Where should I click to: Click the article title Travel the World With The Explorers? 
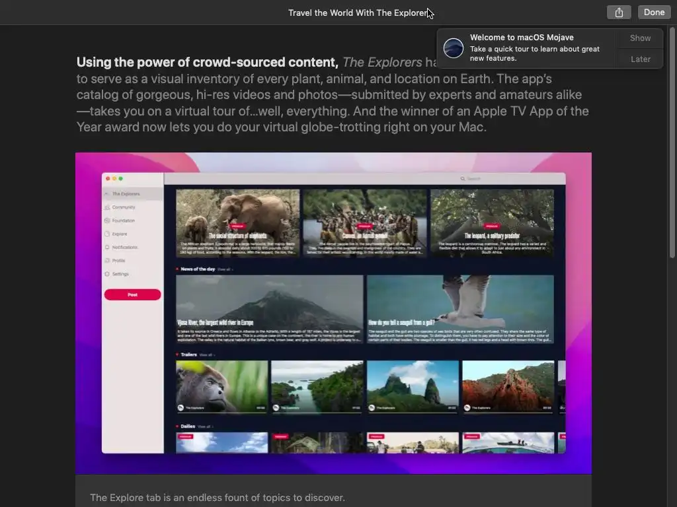(x=358, y=13)
